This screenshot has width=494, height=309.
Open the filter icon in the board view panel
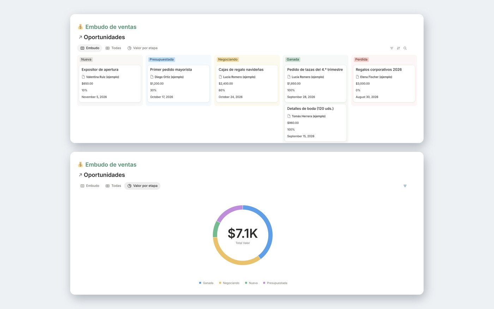pyautogui.click(x=392, y=48)
